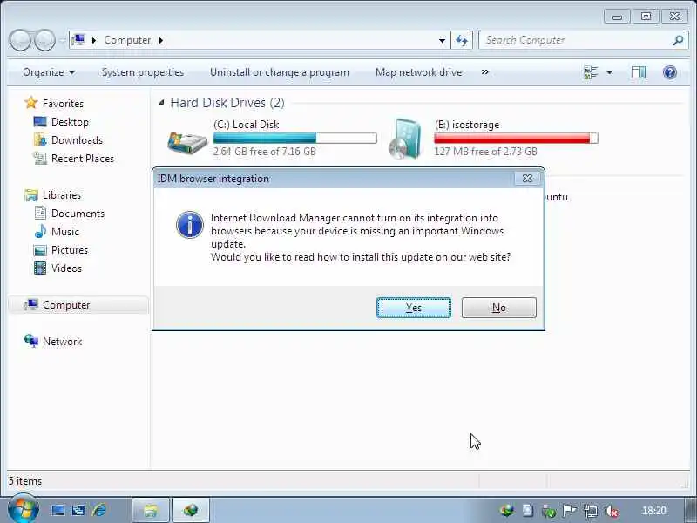Click the Forward navigation button
Image resolution: width=697 pixels, height=523 pixels.
click(x=44, y=40)
